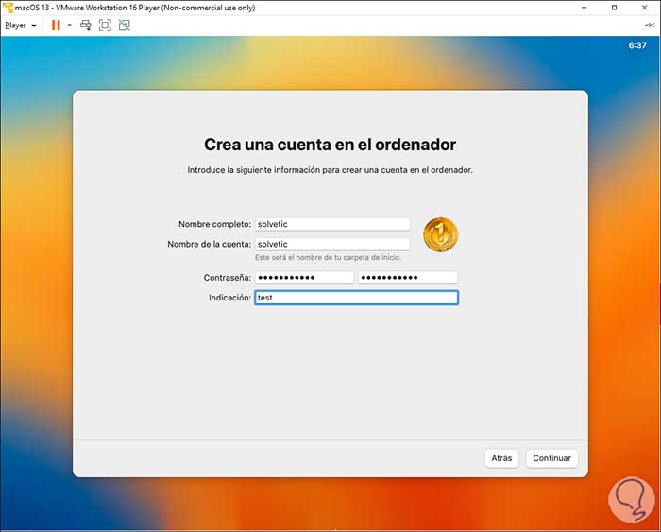661x532 pixels.
Task: Collapse toolbar with double-chevron icon
Action: 650,26
